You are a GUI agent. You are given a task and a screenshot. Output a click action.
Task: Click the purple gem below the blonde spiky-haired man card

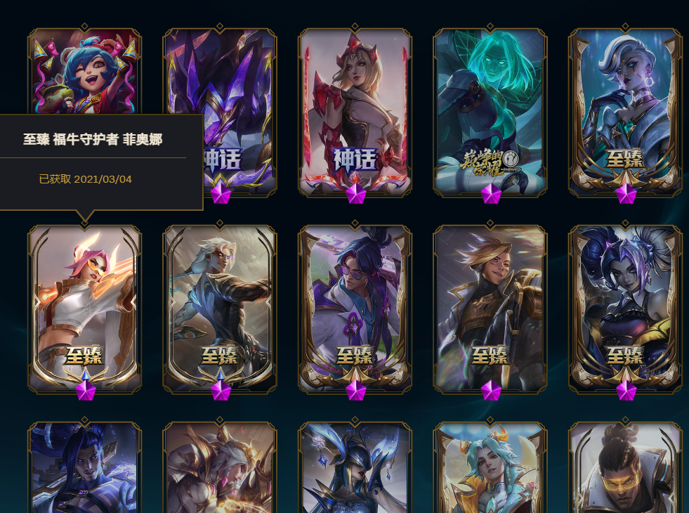coord(490,390)
